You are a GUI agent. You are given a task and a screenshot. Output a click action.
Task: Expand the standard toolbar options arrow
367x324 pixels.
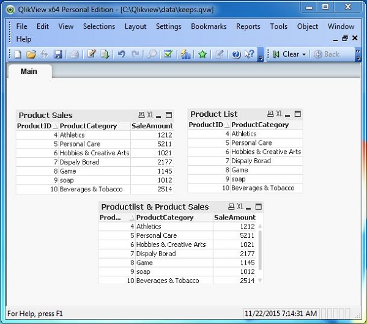coord(261,58)
